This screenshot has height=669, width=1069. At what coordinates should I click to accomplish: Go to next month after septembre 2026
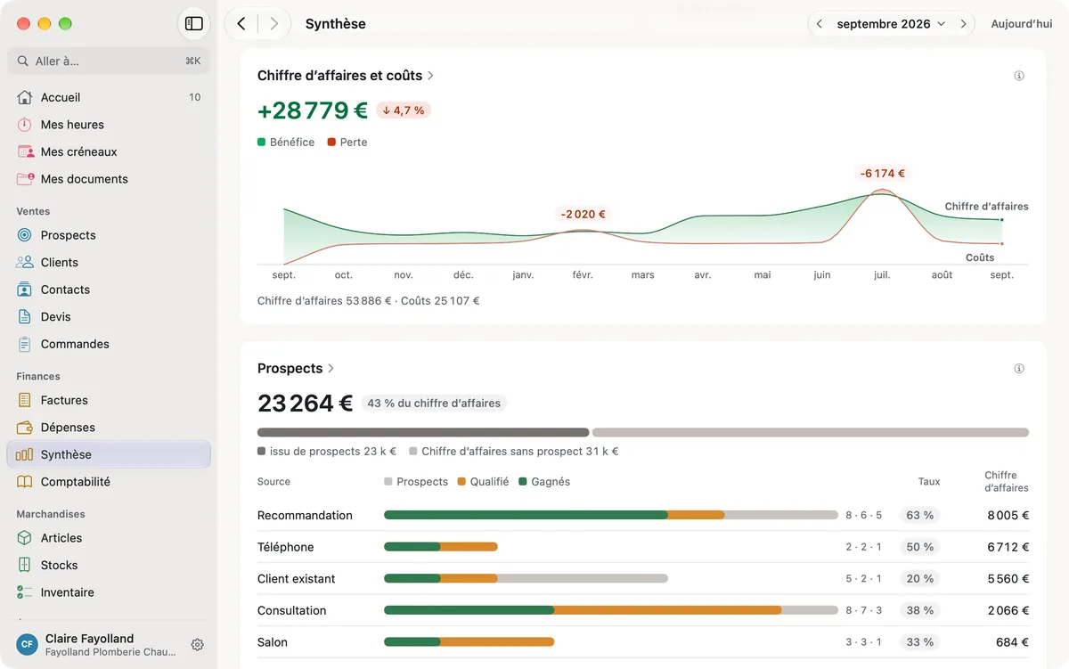pos(963,24)
